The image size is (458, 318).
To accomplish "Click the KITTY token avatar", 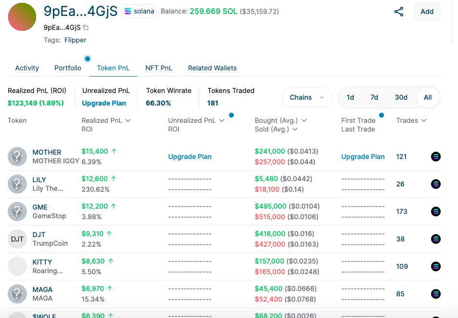I will tap(17, 266).
